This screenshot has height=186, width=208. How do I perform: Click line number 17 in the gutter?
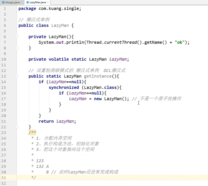pos(4,99)
